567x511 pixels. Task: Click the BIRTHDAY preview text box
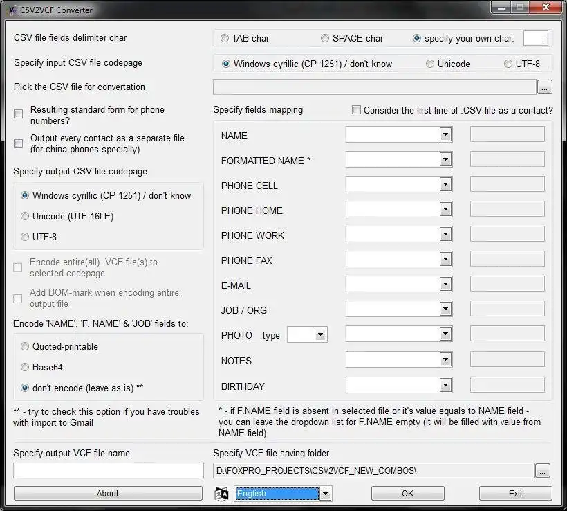click(508, 385)
